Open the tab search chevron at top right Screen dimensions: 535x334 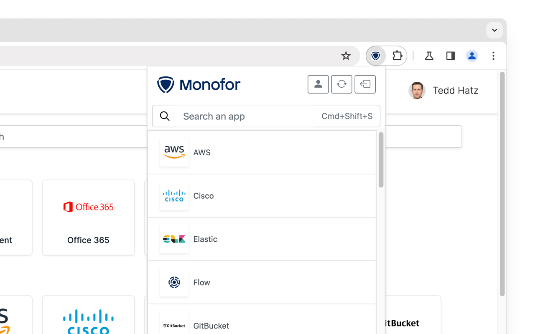[494, 30]
